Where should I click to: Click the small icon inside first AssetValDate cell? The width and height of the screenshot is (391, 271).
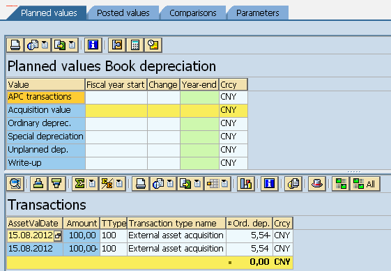pyautogui.click(x=58, y=235)
